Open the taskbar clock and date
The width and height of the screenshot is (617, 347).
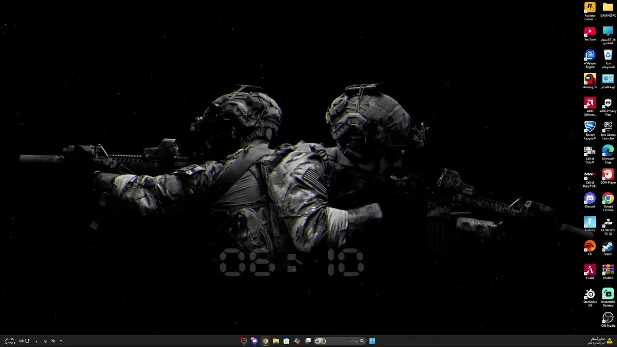10,341
